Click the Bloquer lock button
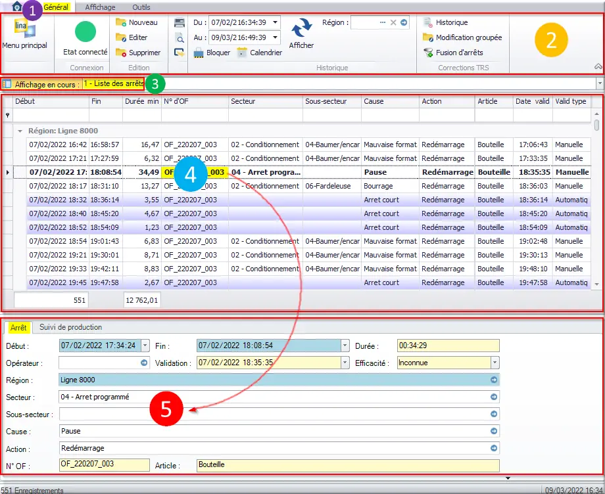 pos(212,53)
